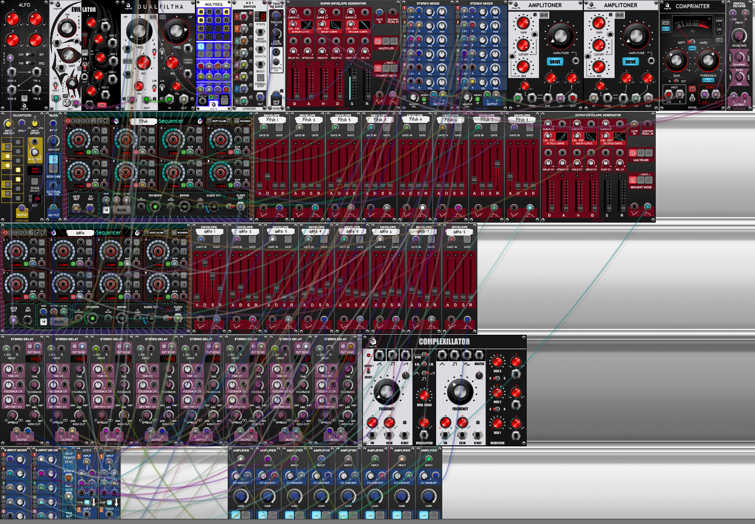Click the Key stepper on Quantizer
The width and height of the screenshot is (755, 524).
[x=30, y=198]
